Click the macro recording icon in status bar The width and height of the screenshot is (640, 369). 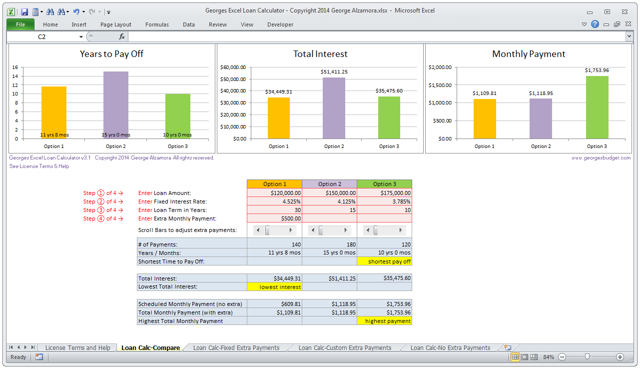coord(39,357)
